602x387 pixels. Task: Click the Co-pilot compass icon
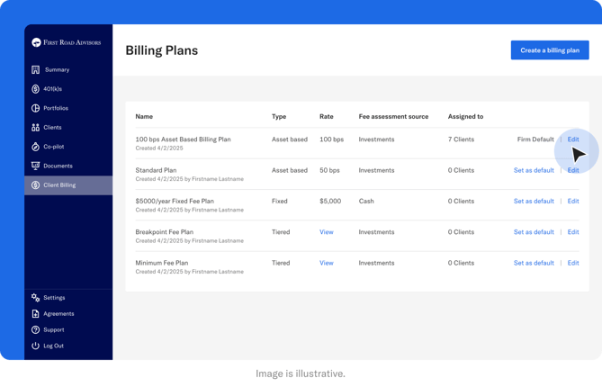click(36, 147)
